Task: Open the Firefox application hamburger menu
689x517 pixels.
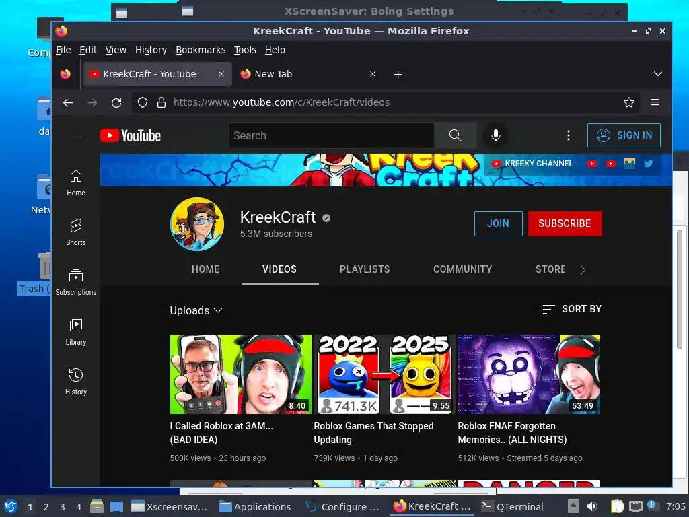Action: click(655, 102)
